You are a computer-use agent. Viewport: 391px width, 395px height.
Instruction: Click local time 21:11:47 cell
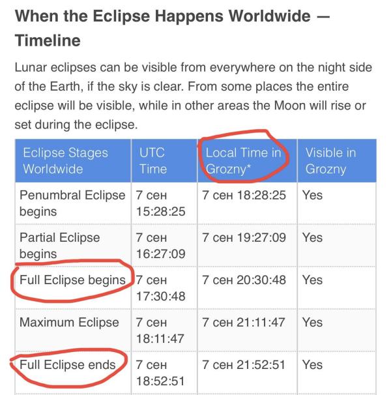[243, 322]
